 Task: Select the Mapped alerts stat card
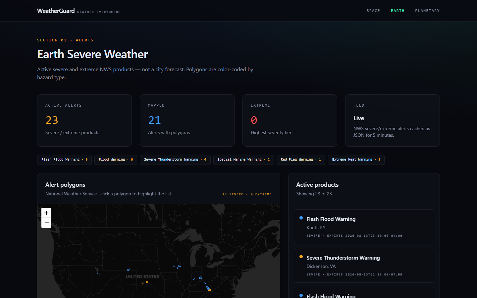[187, 121]
